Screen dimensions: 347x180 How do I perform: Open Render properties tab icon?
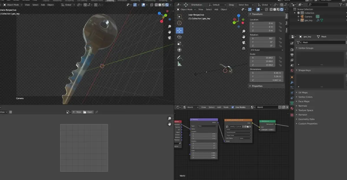click(292, 49)
